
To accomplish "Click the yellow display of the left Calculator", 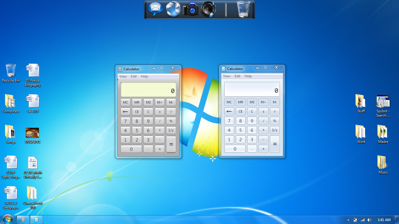I will tap(148, 90).
